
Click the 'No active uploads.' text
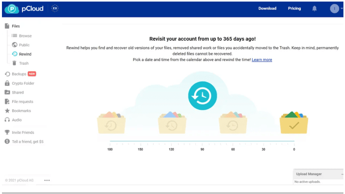(x=307, y=182)
